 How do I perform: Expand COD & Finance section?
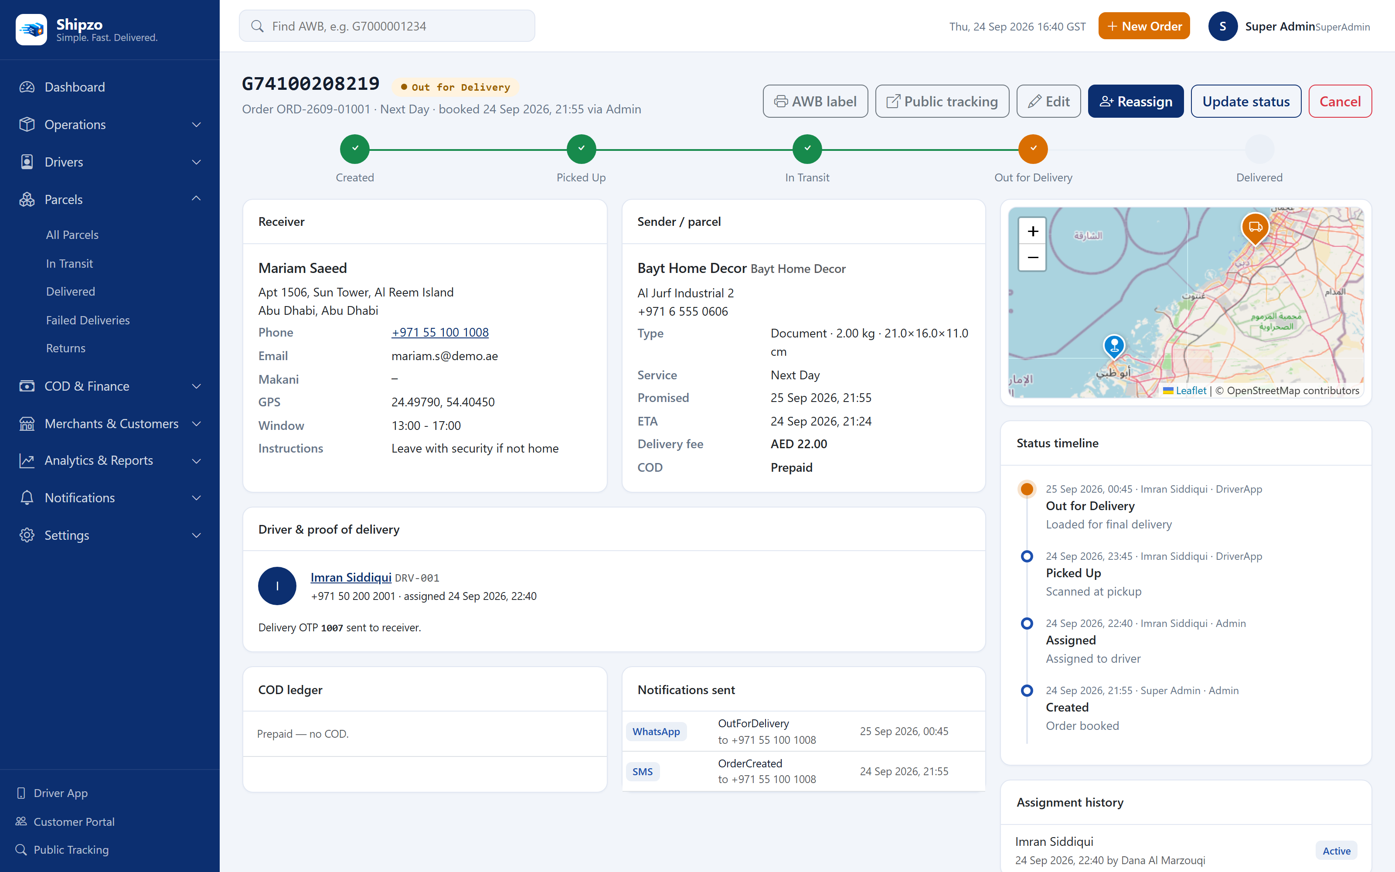[x=109, y=386]
